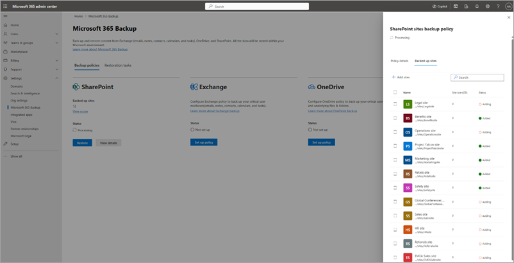Screen dimensions: 514x263
Task: Check the Marketing site row checkbox
Action: coord(395,160)
